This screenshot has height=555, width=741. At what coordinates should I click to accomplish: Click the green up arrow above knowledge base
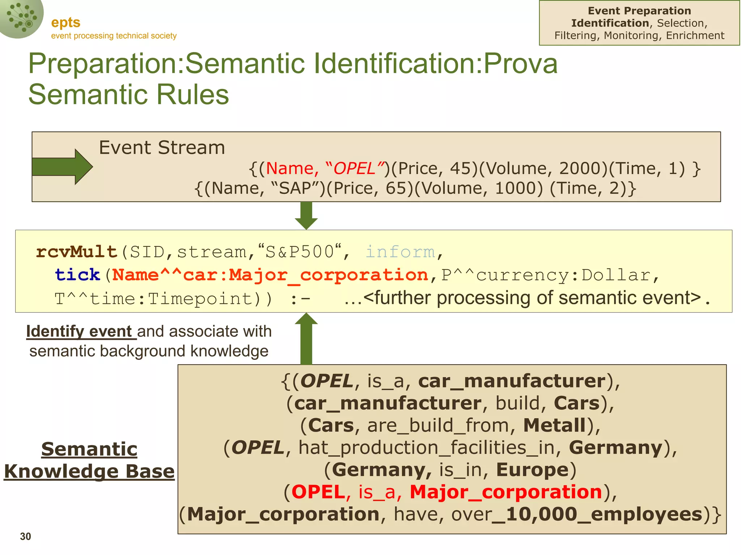tap(306, 338)
